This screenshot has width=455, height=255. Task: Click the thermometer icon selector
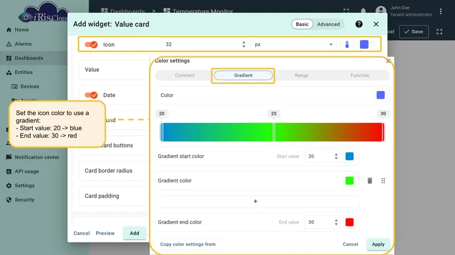coord(347,45)
